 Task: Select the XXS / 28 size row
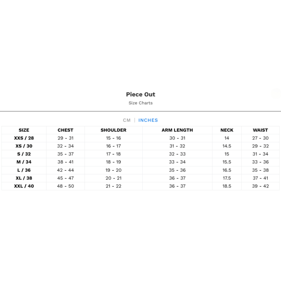tap(140, 138)
